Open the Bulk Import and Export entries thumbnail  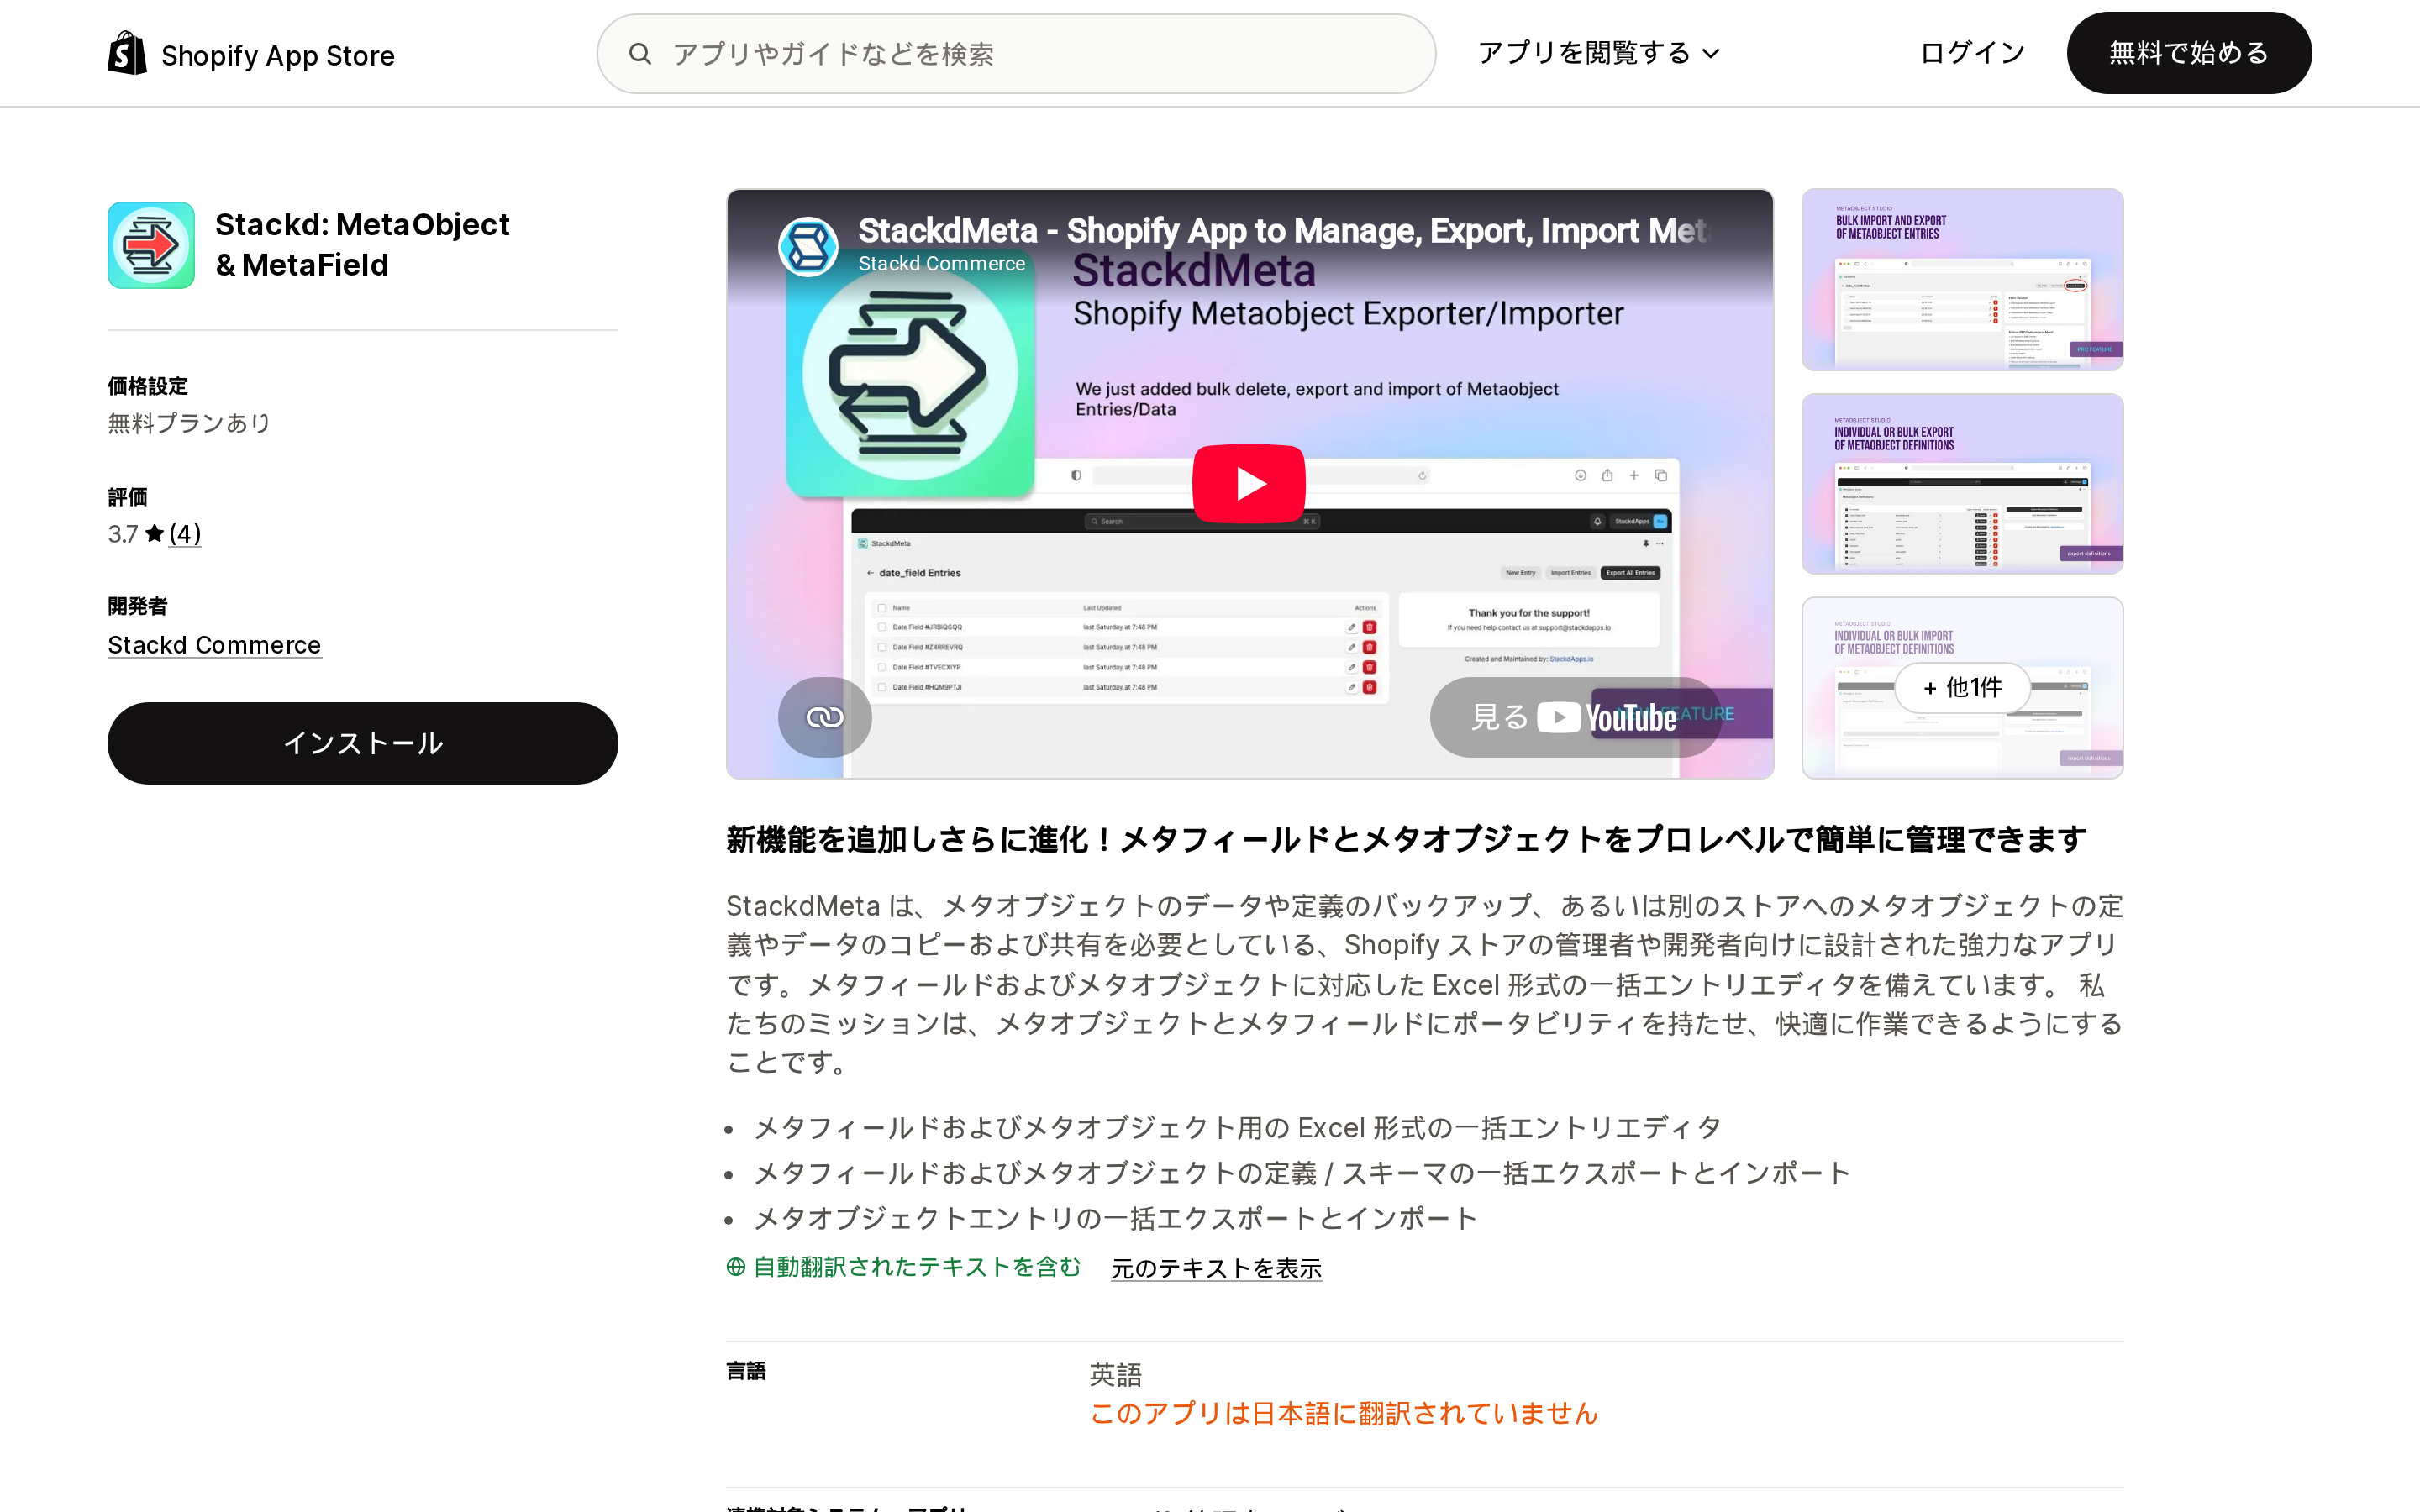point(1962,280)
